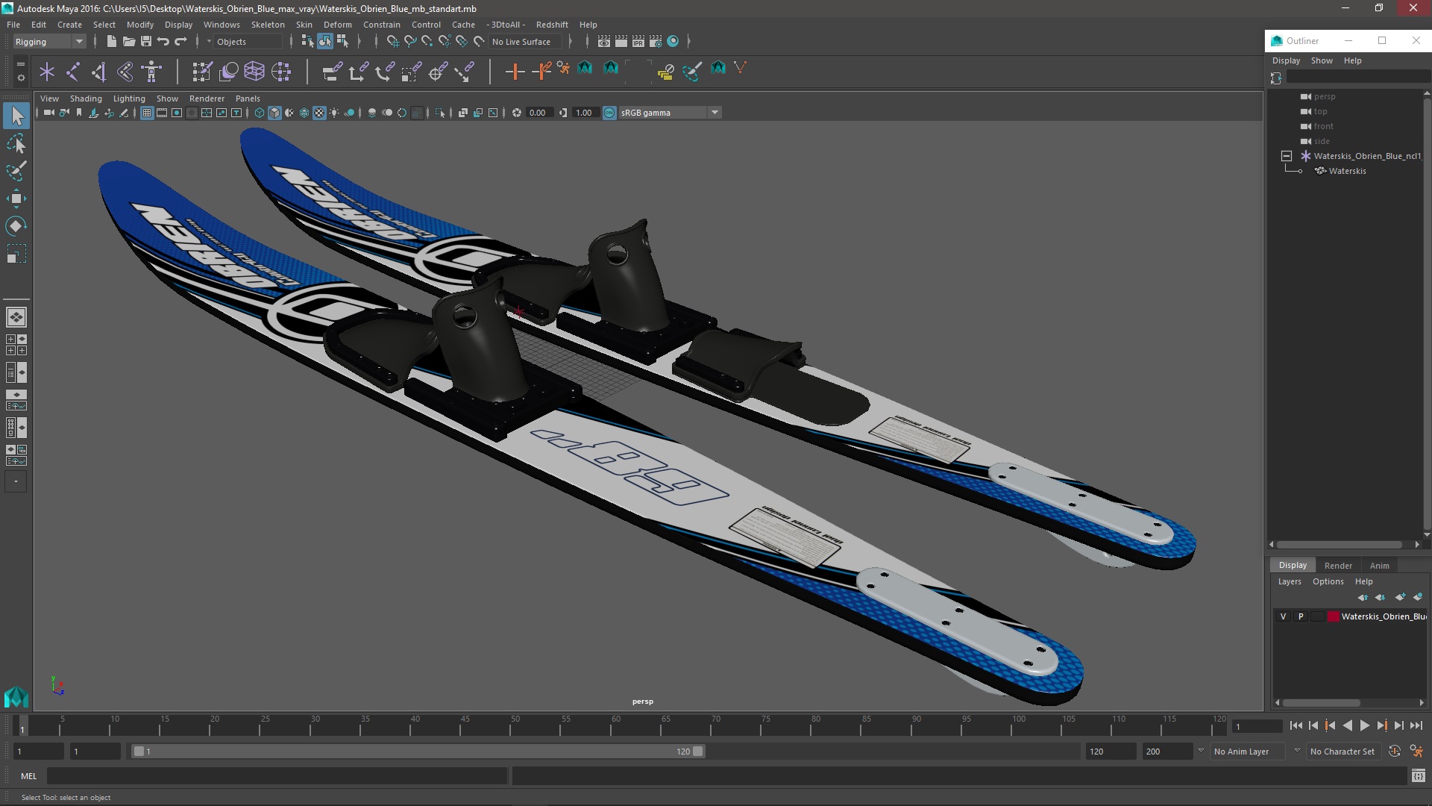The width and height of the screenshot is (1432, 806).
Task: Click frame 60 on the timeline
Action: click(615, 726)
